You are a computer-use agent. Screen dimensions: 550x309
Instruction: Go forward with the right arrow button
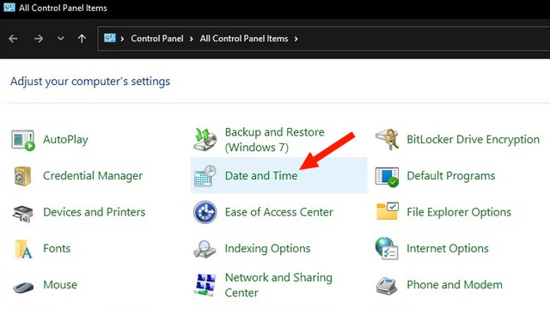pos(38,39)
